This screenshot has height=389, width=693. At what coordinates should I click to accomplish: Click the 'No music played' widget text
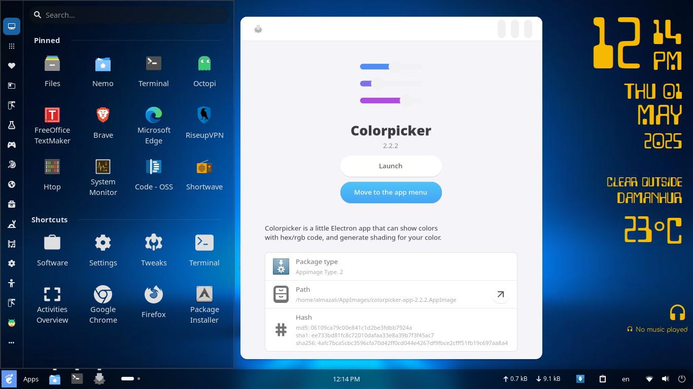pos(662,329)
